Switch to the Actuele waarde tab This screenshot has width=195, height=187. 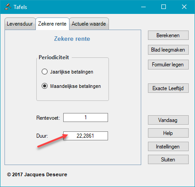89,24
